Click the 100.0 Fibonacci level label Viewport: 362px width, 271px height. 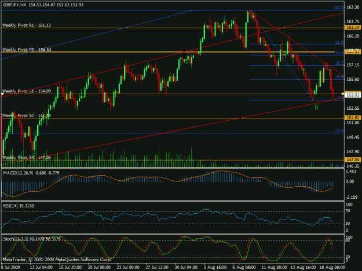pos(338,8)
